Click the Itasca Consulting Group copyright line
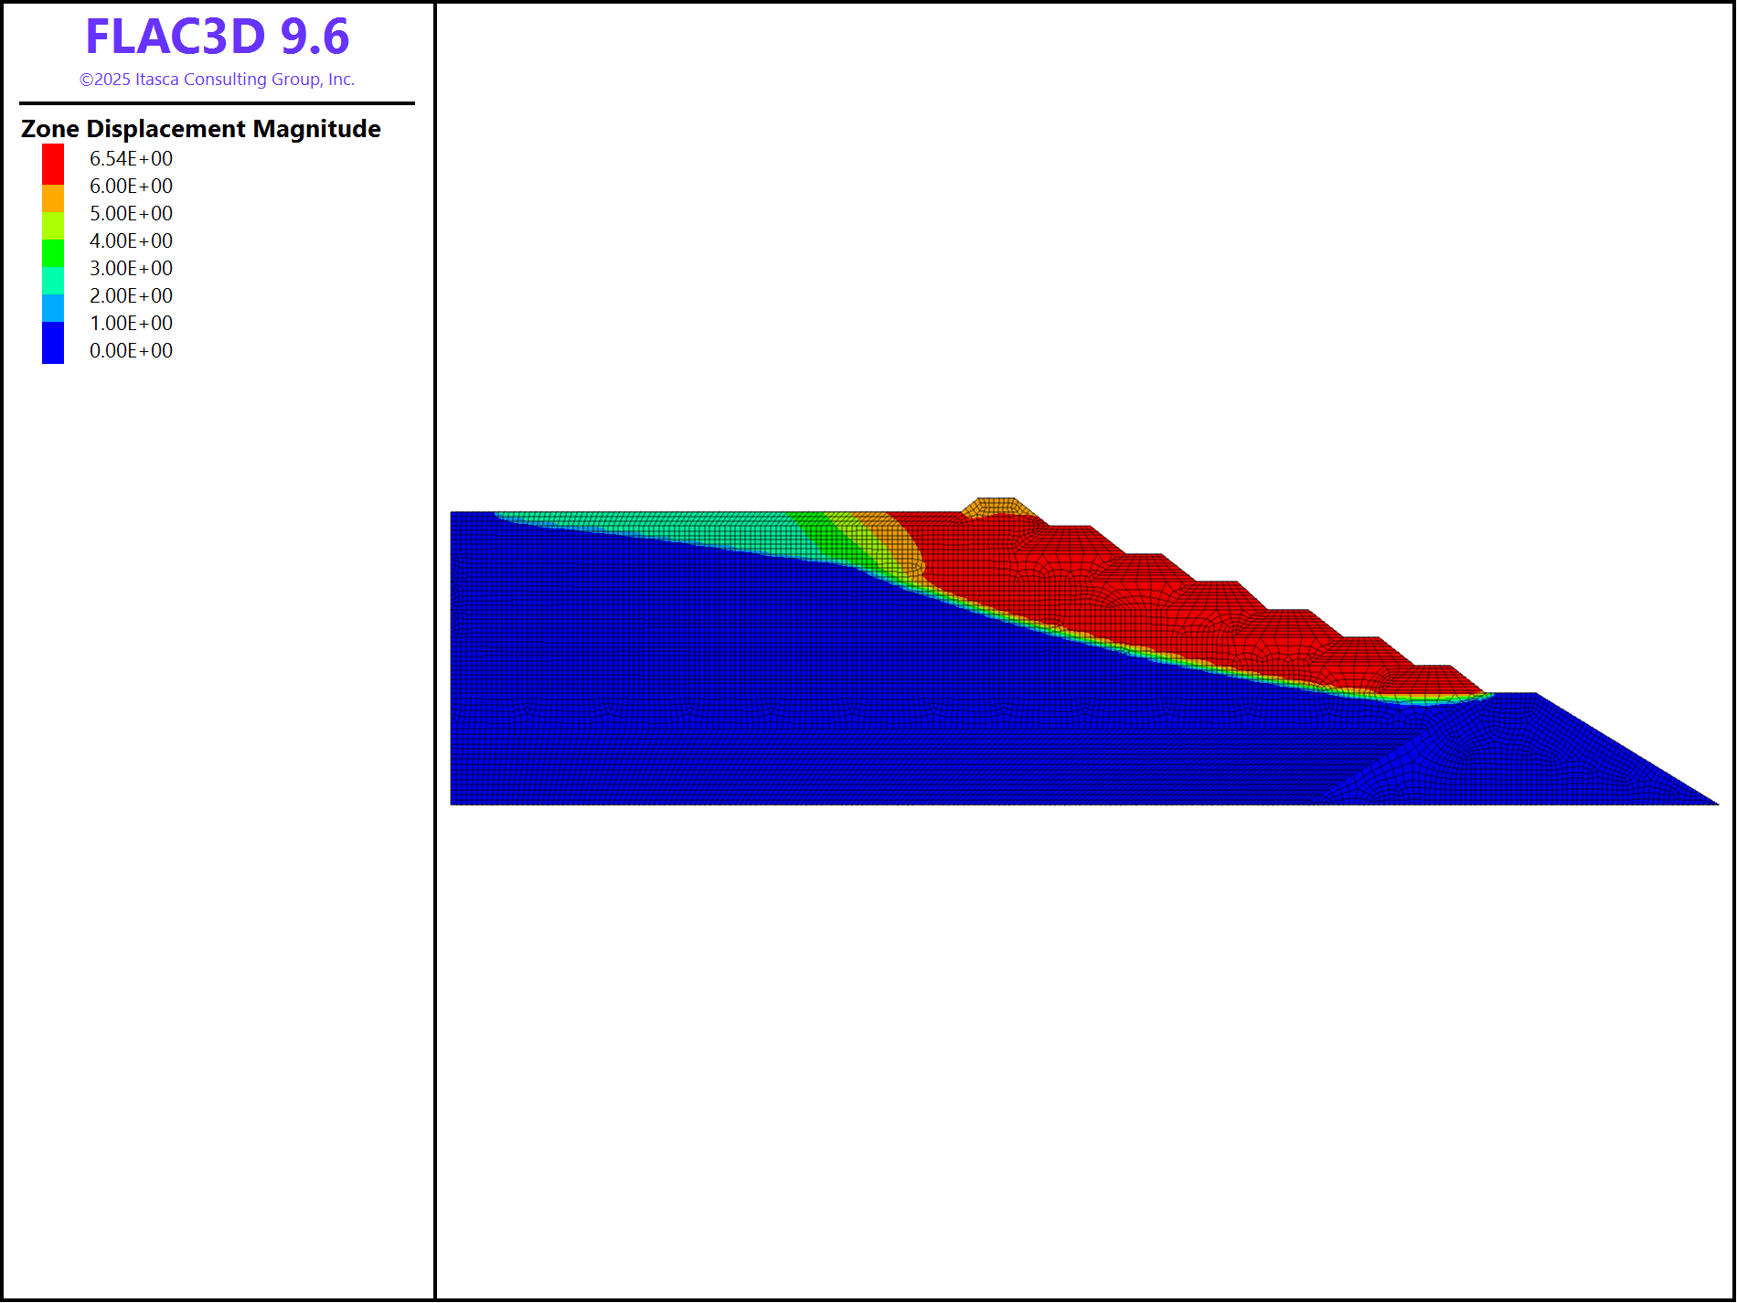 tap(218, 80)
